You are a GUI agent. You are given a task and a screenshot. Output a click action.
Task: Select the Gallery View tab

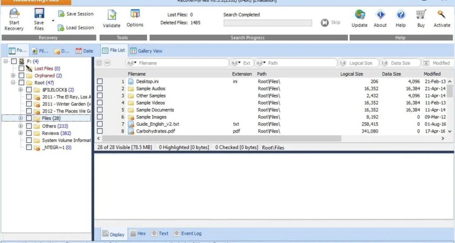tap(146, 51)
